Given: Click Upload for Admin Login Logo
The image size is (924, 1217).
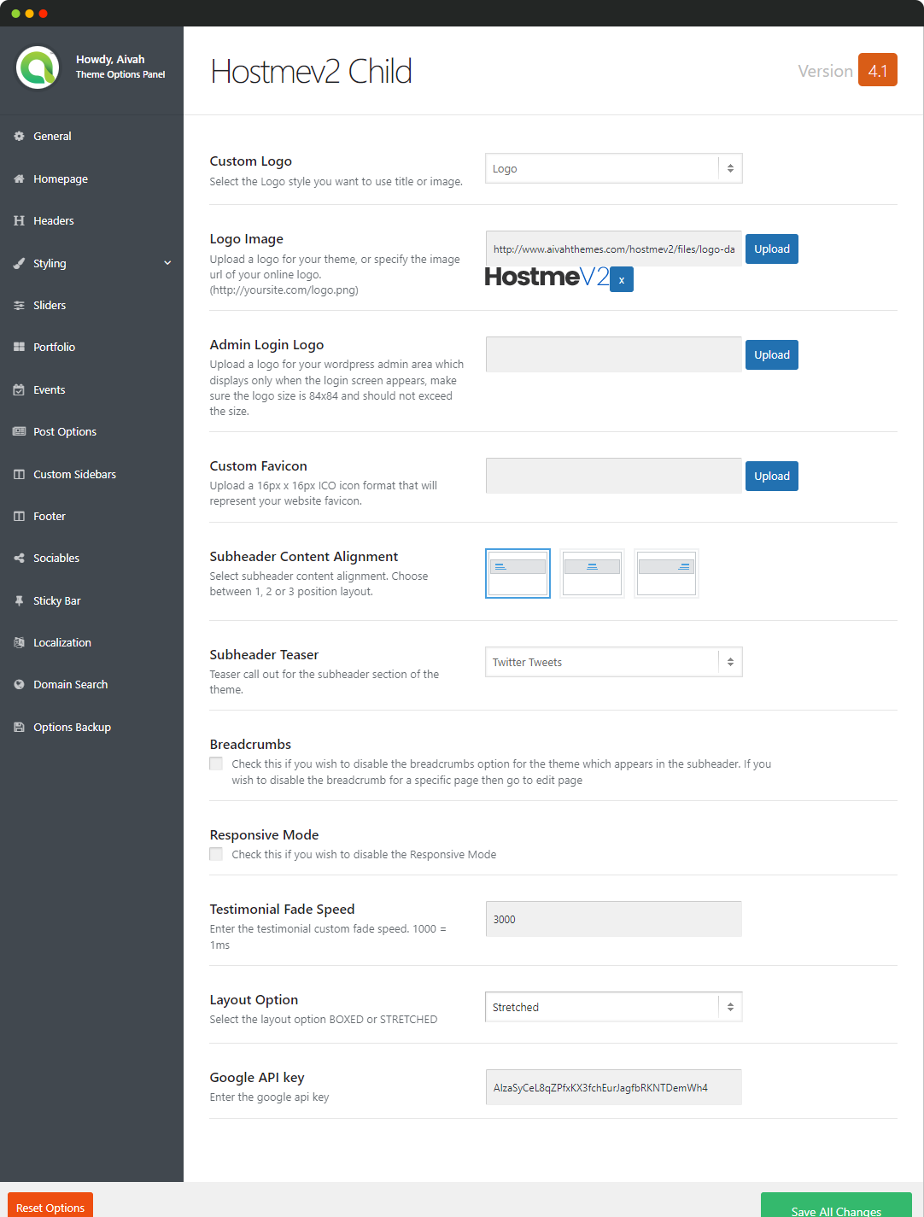Looking at the screenshot, I should (x=771, y=355).
